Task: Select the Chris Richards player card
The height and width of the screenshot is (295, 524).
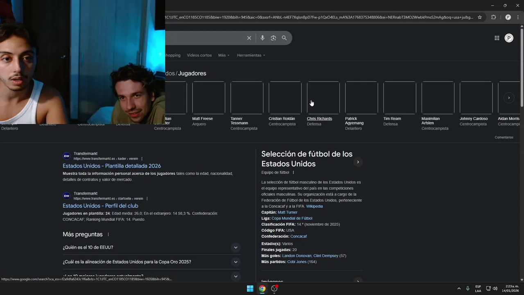Action: 323,104
